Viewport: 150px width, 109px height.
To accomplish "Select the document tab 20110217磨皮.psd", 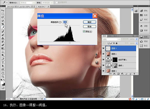I will point(26,7).
